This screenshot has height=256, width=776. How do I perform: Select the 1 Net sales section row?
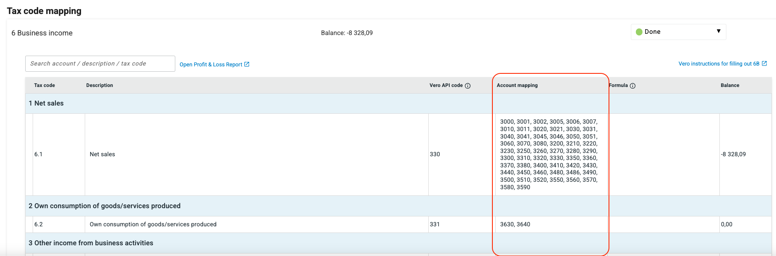pyautogui.click(x=399, y=103)
